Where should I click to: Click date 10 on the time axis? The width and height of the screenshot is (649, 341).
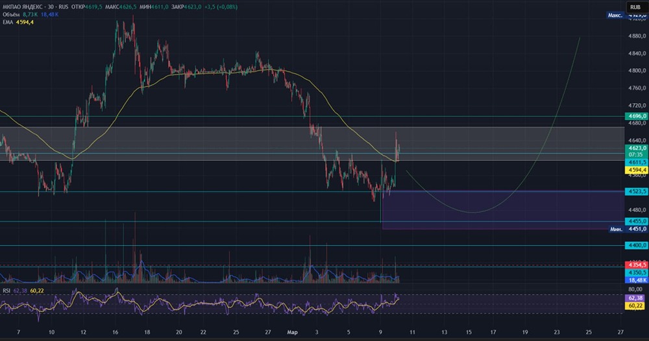tap(51, 333)
